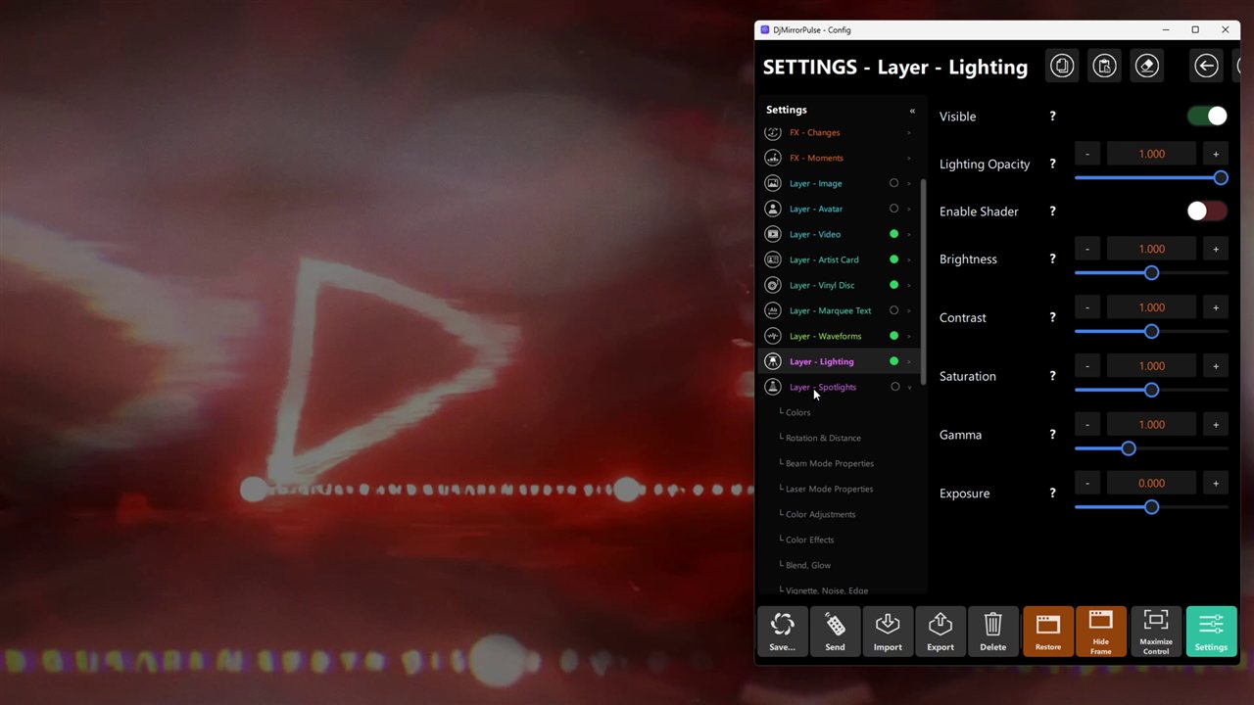The height and width of the screenshot is (705, 1254).
Task: Click the Brightness slider handle
Action: coord(1151,272)
